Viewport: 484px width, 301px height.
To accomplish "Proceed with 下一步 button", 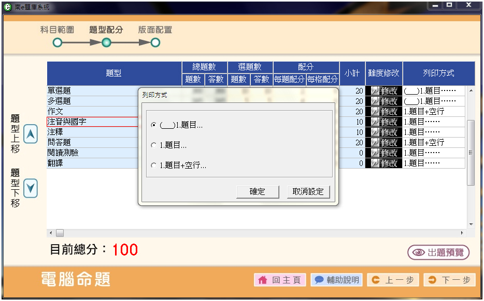I will (449, 280).
